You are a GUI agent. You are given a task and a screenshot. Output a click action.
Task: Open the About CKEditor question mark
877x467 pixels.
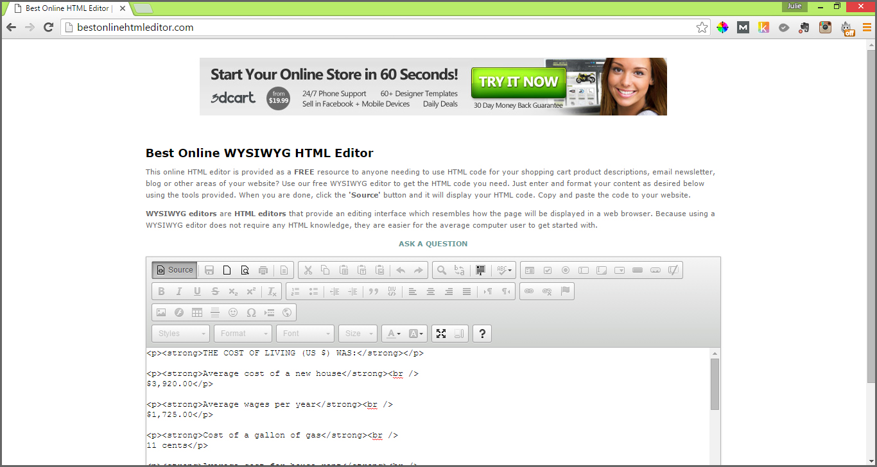pos(482,334)
